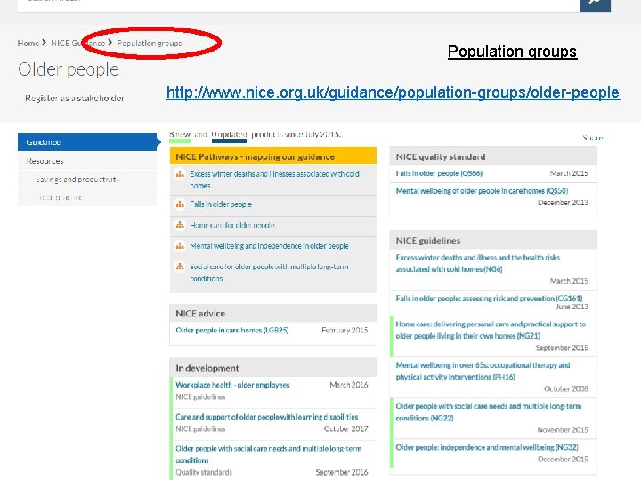Filter by 8 new products
Screen dimensions: 641x480
click(180, 135)
